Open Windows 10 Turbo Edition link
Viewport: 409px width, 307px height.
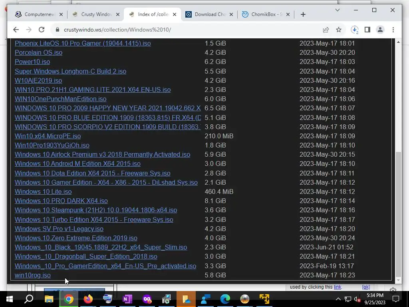[94, 219]
